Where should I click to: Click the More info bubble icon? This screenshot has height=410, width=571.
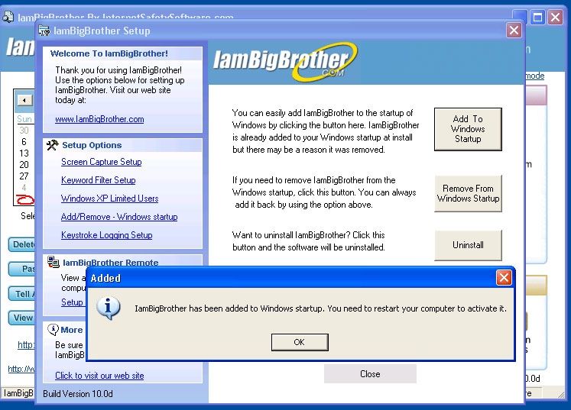tap(54, 330)
